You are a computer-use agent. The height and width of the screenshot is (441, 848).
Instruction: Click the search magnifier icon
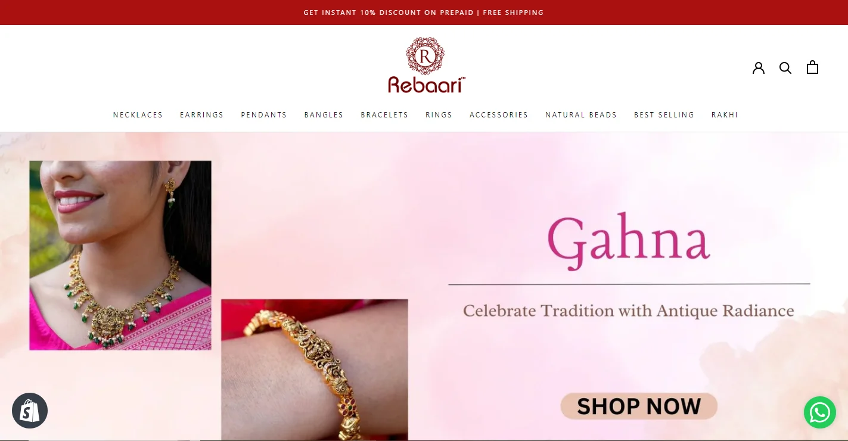click(x=785, y=68)
